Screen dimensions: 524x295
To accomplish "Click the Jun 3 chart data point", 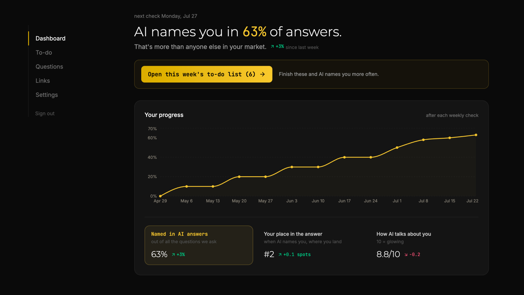I will click(x=292, y=167).
